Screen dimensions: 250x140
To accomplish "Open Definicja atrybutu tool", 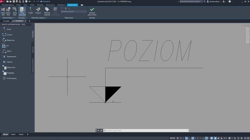I will tap(47, 11).
